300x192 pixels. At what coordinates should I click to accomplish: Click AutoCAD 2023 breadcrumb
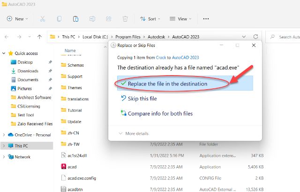[x=186, y=37]
